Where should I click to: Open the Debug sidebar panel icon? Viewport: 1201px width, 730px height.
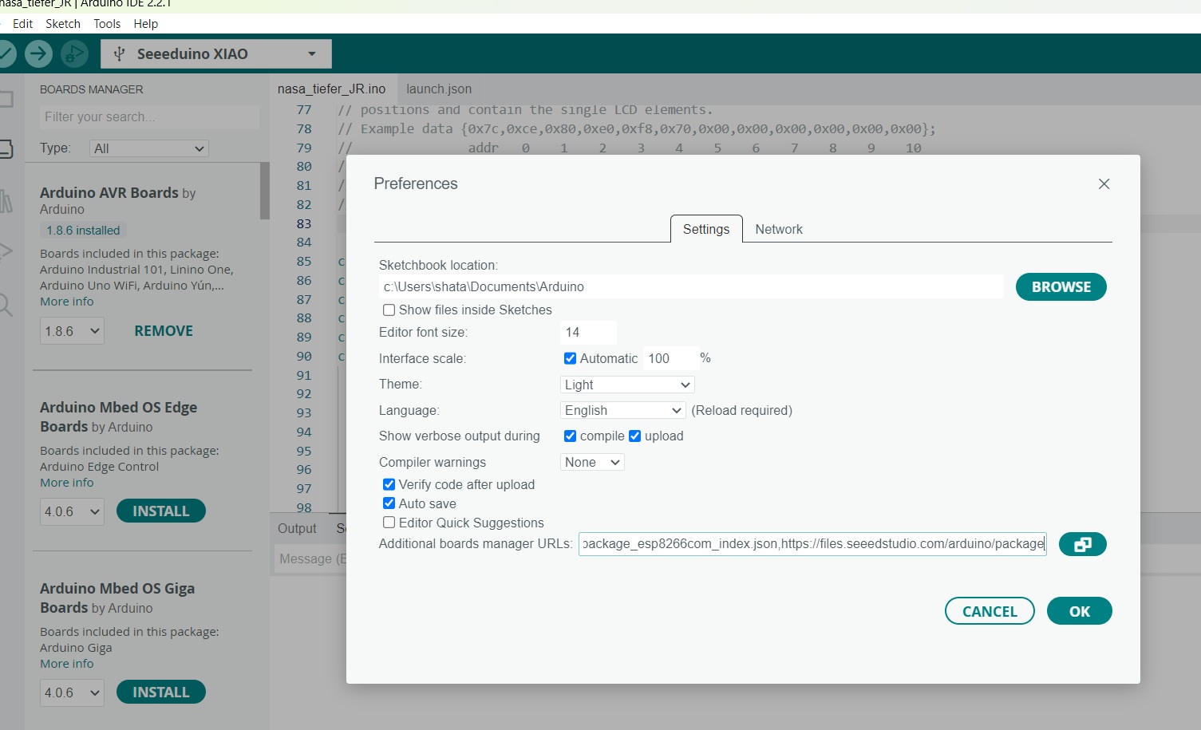coord(6,251)
